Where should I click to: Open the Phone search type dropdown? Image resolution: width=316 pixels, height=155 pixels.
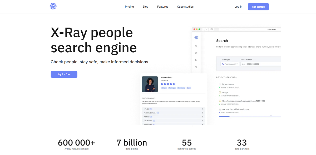[x=230, y=64]
